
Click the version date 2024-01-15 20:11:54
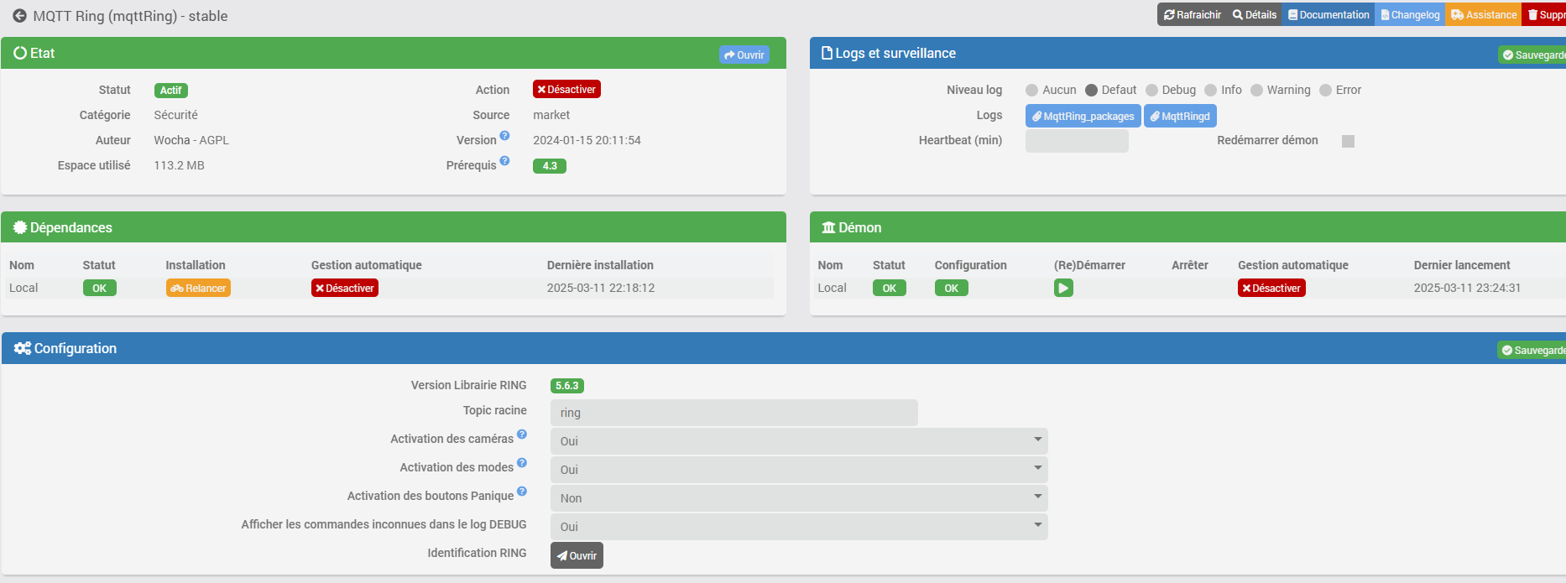point(587,140)
